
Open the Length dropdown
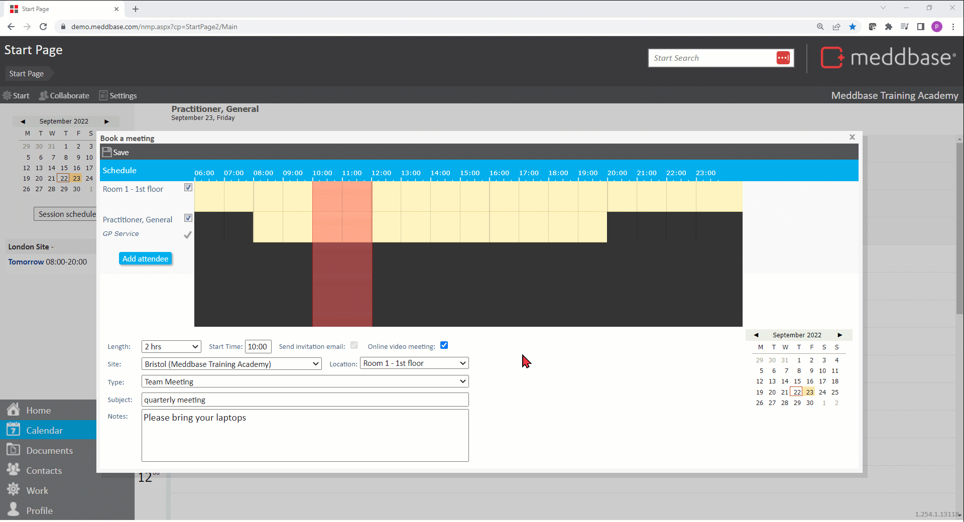(171, 347)
